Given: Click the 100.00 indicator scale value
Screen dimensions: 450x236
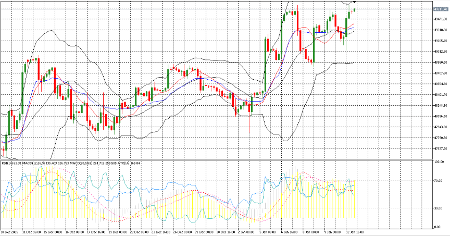Looking at the screenshot, I should 439,162.
